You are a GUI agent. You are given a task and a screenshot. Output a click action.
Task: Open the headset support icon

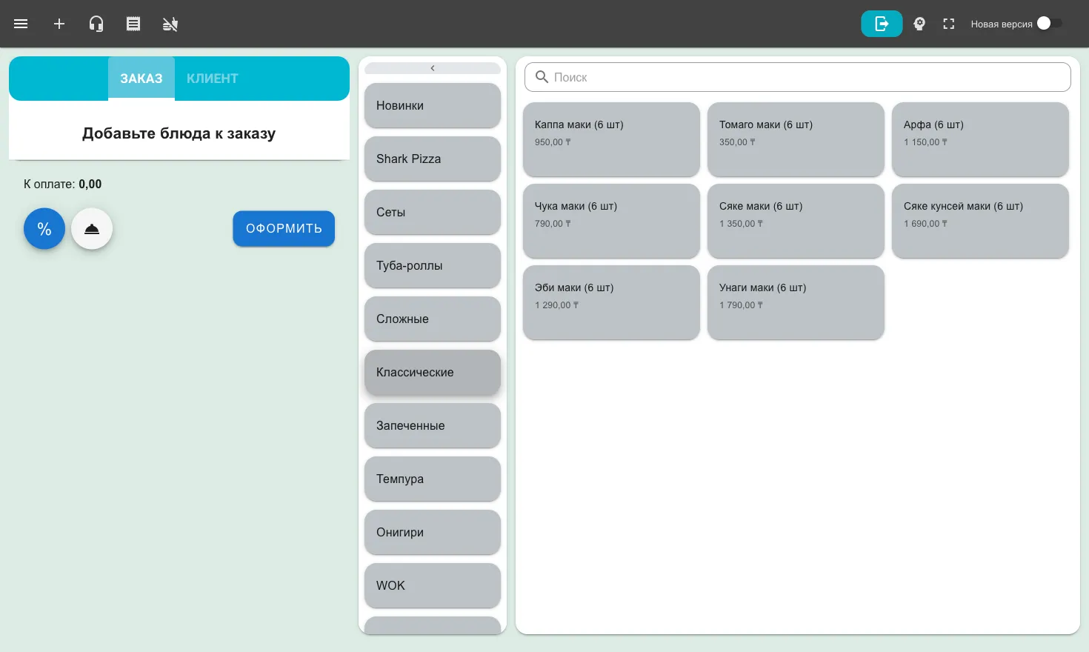tap(96, 24)
